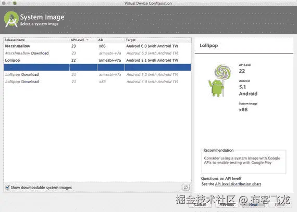Click Download link in the Marshmallow armeabi-v7a row
The image size is (297, 212).
pyautogui.click(x=40, y=53)
